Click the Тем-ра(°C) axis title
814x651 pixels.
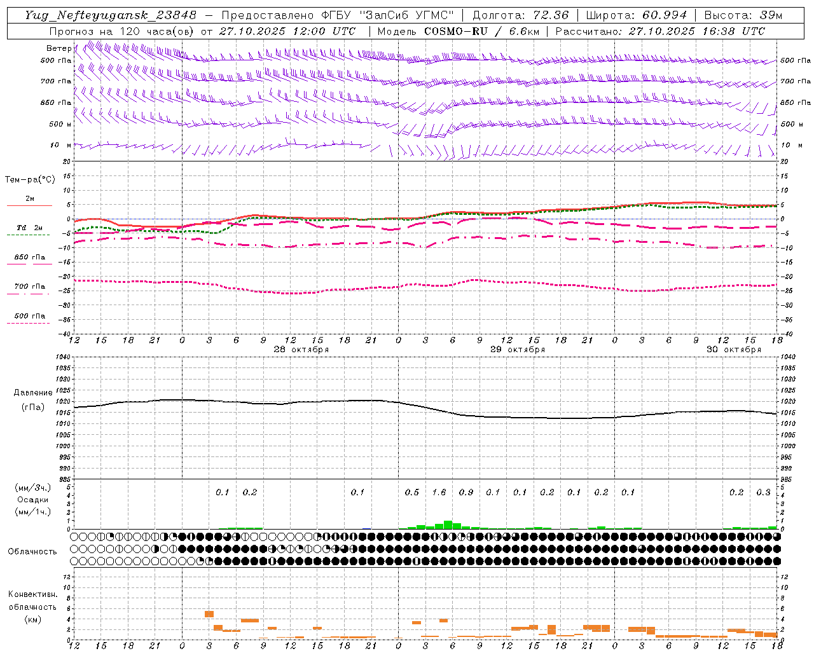(30, 180)
